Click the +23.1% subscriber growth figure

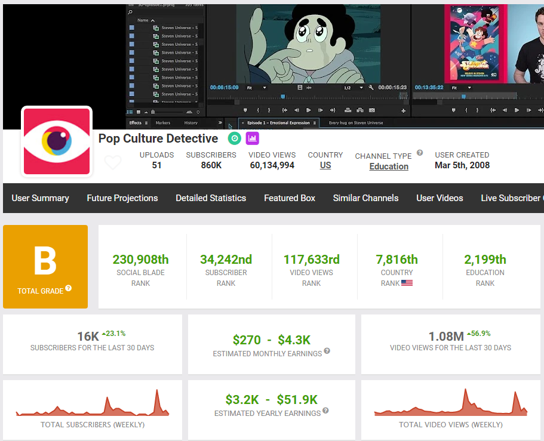114,334
